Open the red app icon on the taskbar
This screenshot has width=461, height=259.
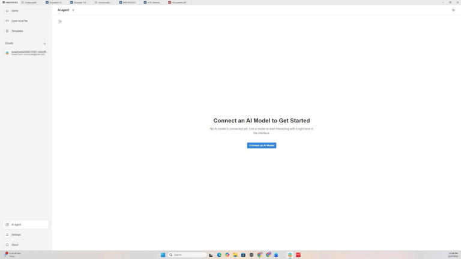pos(298,255)
